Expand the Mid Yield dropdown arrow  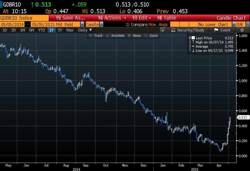[x=82, y=24]
